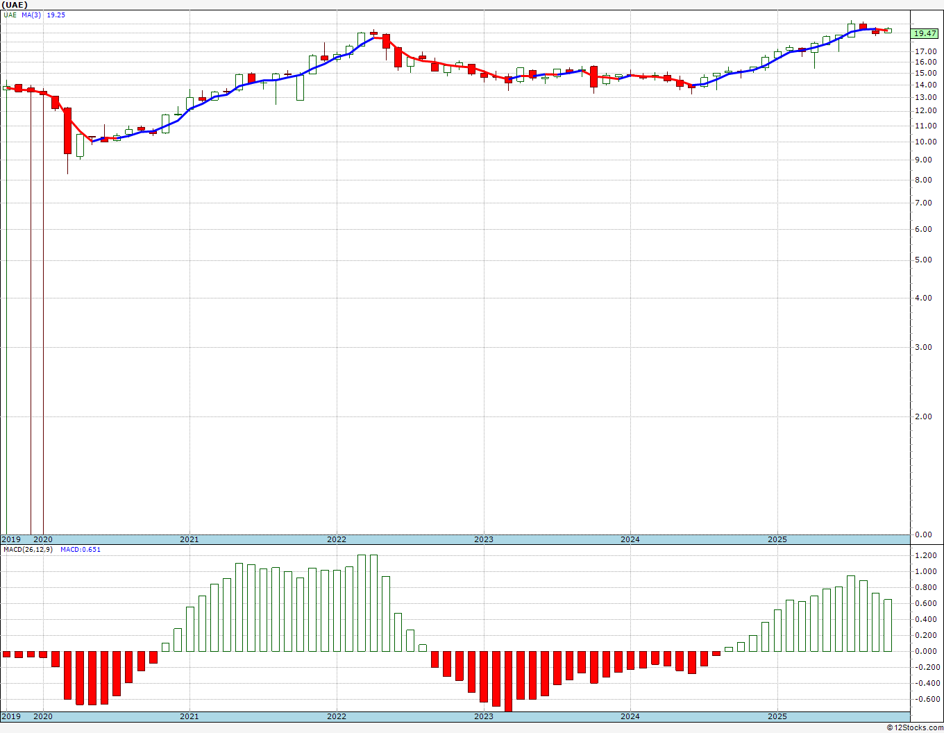Click the 16.00 price axis label
The width and height of the screenshot is (944, 733).
[x=926, y=62]
